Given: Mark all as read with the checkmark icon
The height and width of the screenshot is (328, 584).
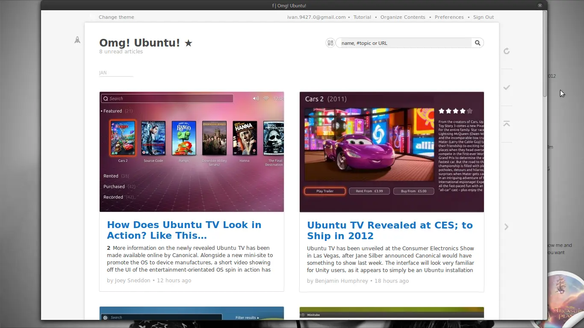Looking at the screenshot, I should pos(507,88).
